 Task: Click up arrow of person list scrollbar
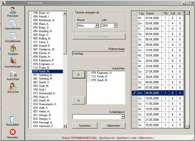pyautogui.click(x=65, y=13)
